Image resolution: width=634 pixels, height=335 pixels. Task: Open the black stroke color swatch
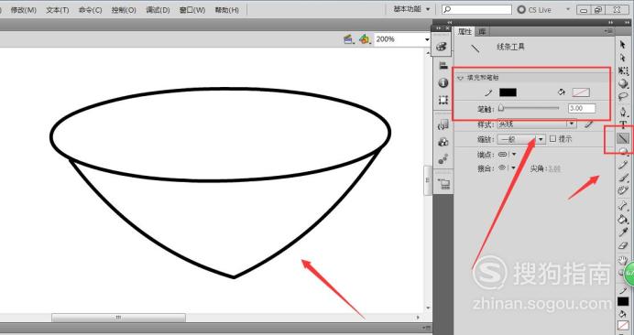point(508,92)
